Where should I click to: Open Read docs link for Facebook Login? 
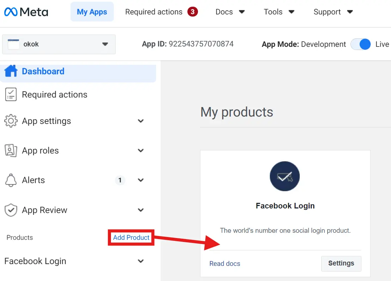click(x=225, y=263)
